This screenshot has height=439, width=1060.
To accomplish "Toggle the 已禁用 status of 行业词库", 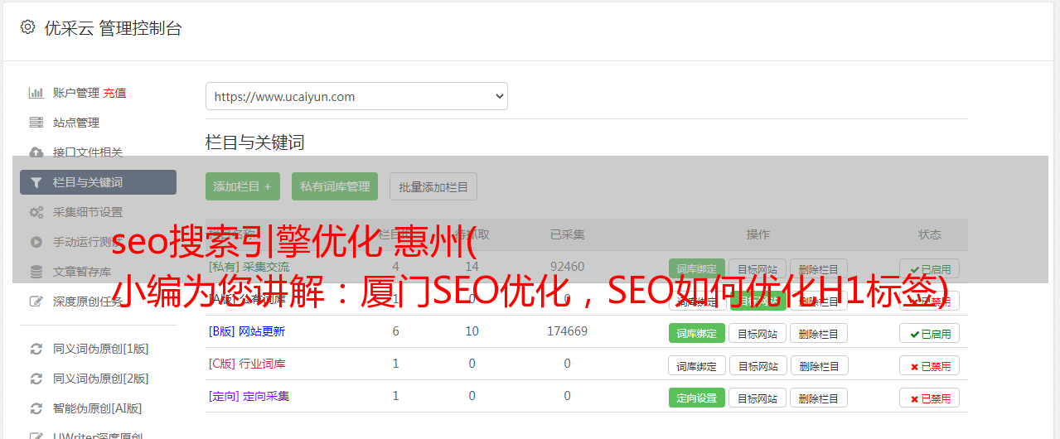I will (x=930, y=365).
